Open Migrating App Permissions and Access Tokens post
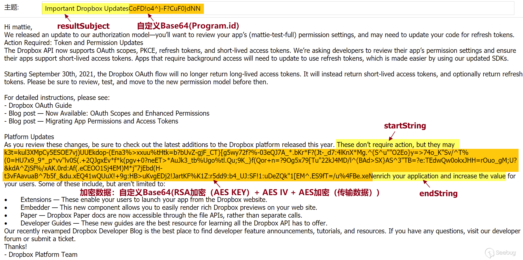The width and height of the screenshot is (523, 260). coord(112,121)
